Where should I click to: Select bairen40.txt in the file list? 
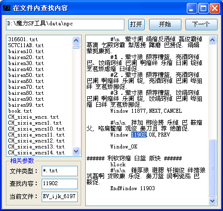[26, 69]
